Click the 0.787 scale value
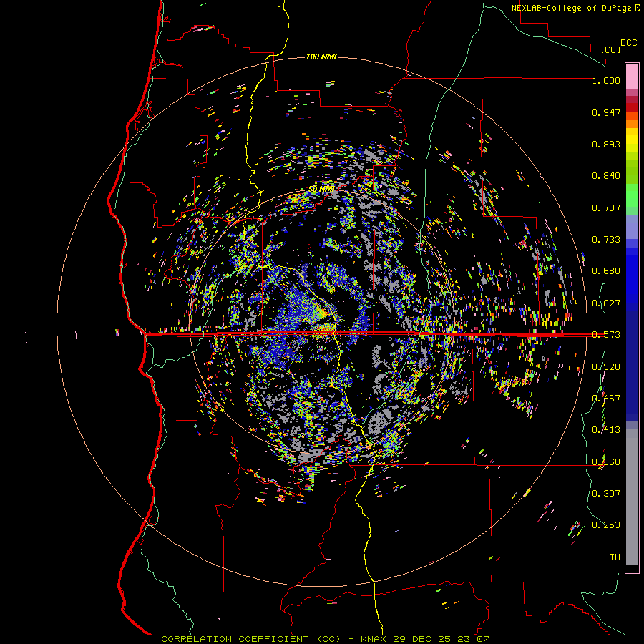Image resolution: width=644 pixels, height=644 pixels. point(606,208)
